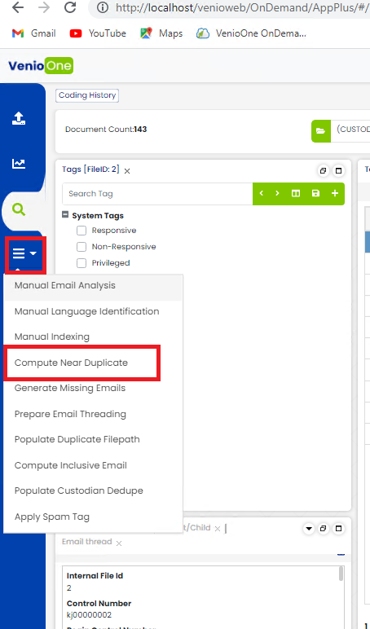Click the previous tag arrow icon
Image resolution: width=370 pixels, height=629 pixels.
click(x=262, y=193)
